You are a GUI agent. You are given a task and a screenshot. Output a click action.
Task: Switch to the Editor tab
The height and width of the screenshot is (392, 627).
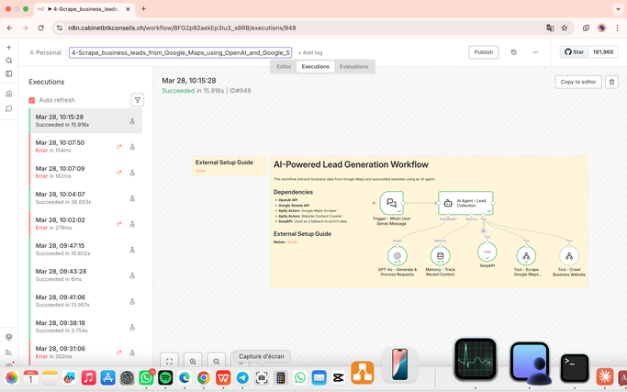(284, 66)
